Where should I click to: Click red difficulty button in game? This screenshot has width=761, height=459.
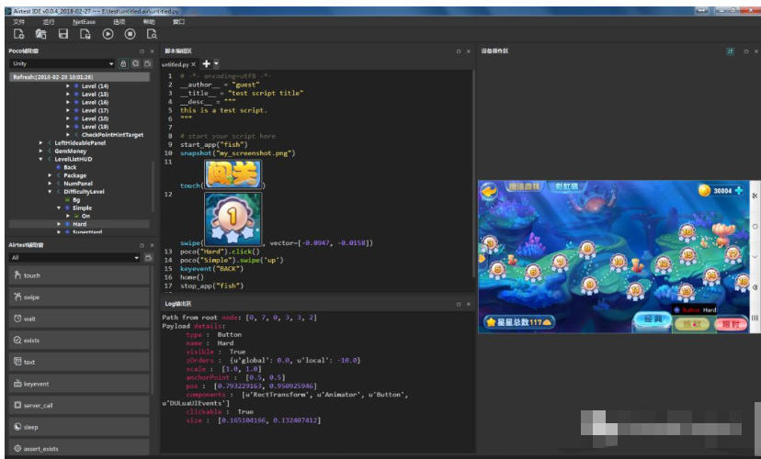pyautogui.click(x=731, y=324)
